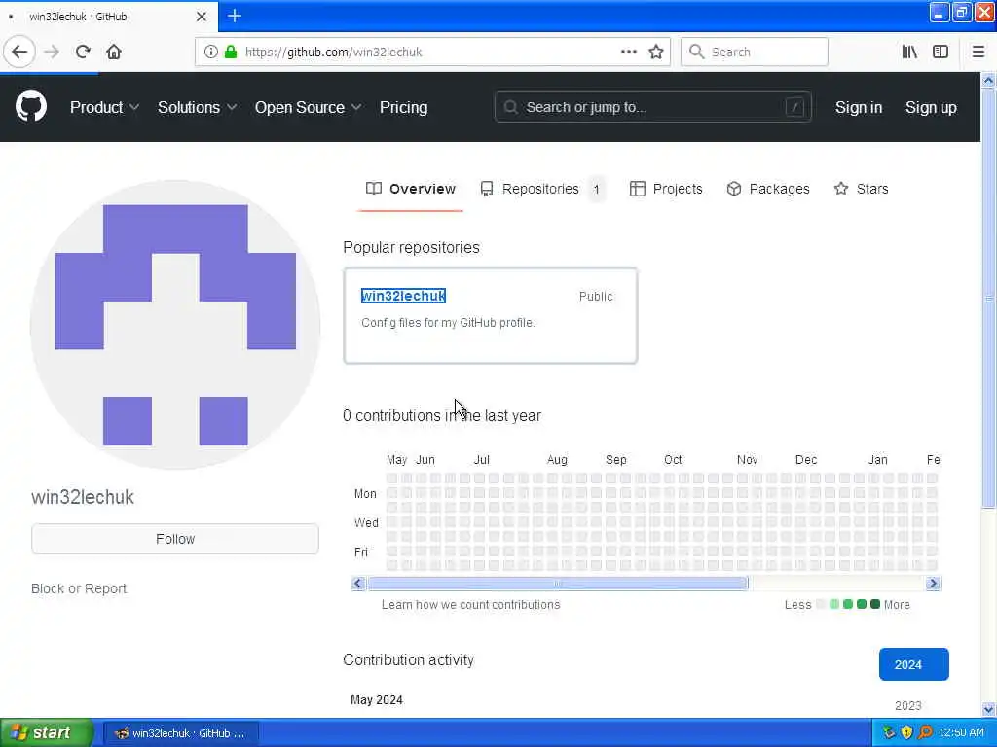Open the Pricing page
The width and height of the screenshot is (997, 747).
pyautogui.click(x=404, y=107)
